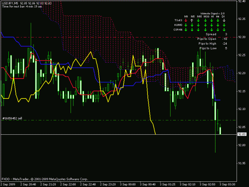
Task: Click the TSxKS arrow in the M30 column
Action: (x=205, y=20)
